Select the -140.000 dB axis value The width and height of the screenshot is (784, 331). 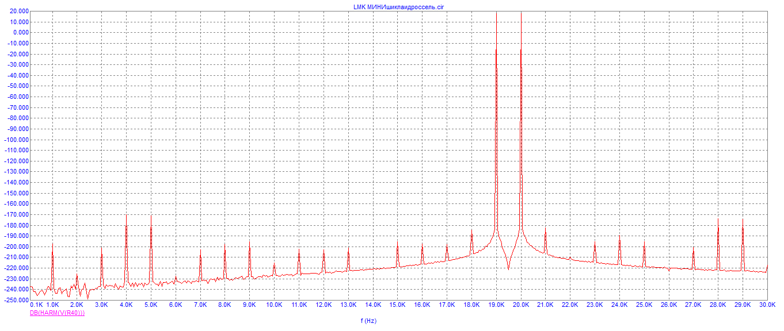(x=17, y=183)
